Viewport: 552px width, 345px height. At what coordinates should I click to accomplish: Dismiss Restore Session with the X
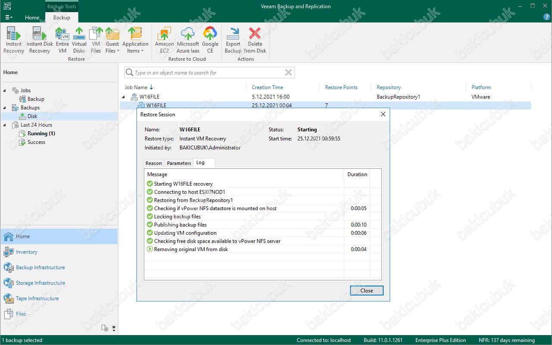[383, 115]
